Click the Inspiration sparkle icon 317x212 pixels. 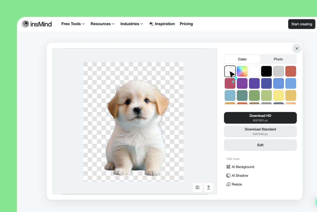click(x=151, y=24)
